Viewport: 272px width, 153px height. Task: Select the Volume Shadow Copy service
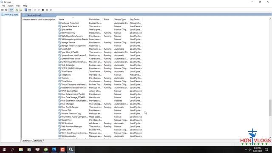[x=71, y=113]
